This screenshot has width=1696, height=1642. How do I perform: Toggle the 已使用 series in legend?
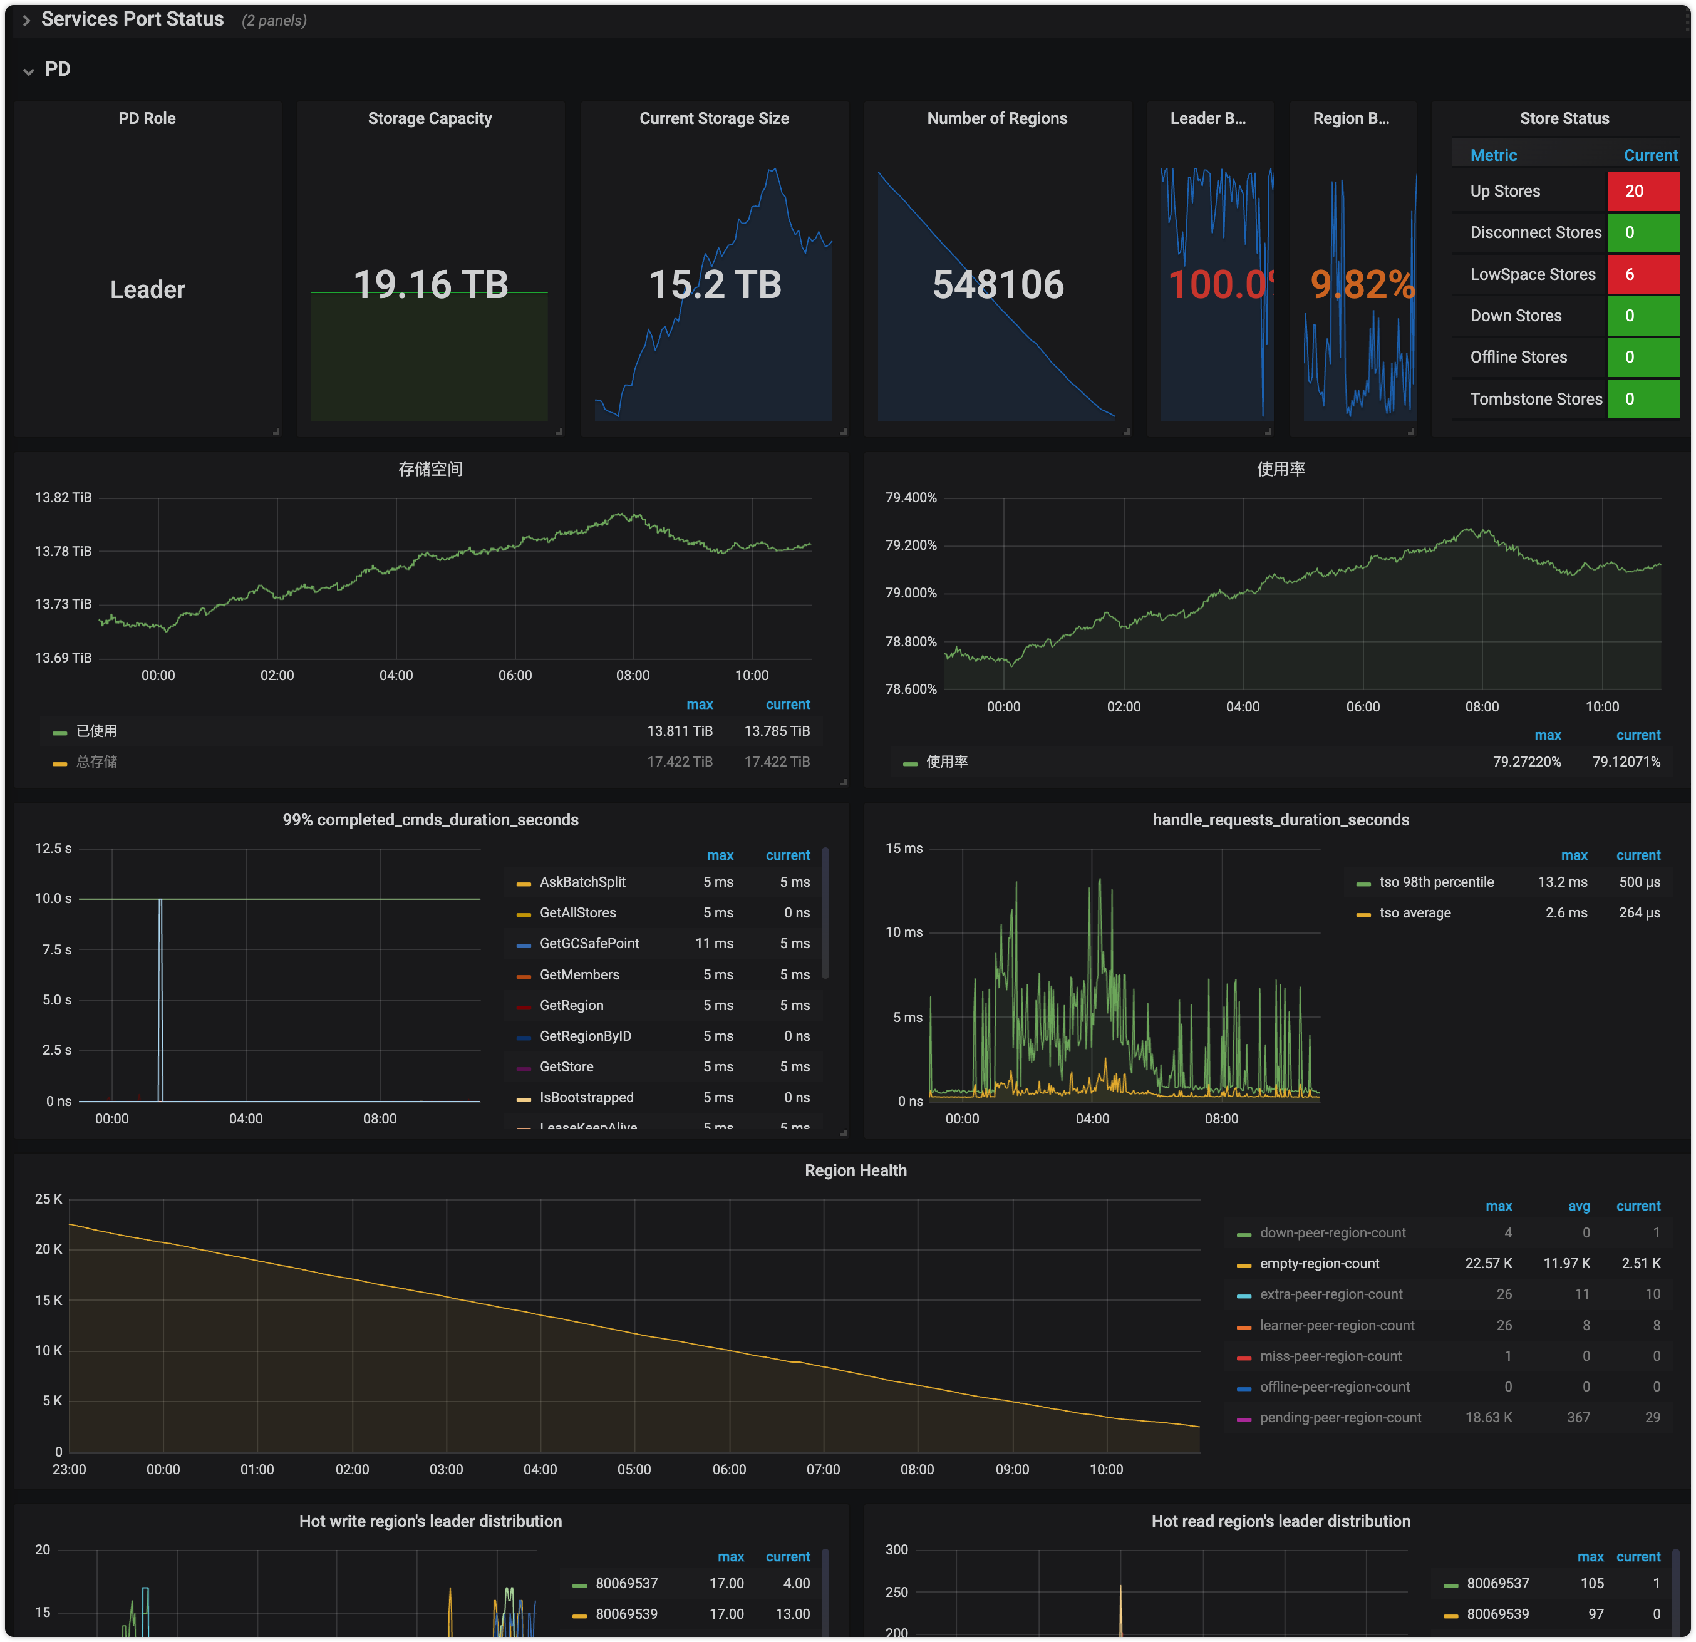pyautogui.click(x=96, y=731)
